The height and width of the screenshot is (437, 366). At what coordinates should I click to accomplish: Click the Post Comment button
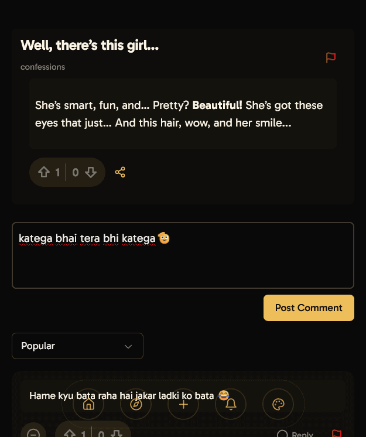coord(309,308)
